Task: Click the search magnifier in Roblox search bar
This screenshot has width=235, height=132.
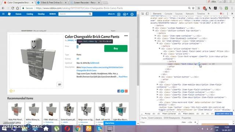Action: click(90, 14)
